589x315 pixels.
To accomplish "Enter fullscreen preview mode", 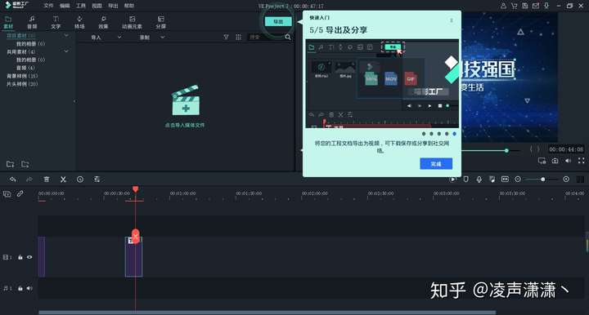I will pos(581,161).
